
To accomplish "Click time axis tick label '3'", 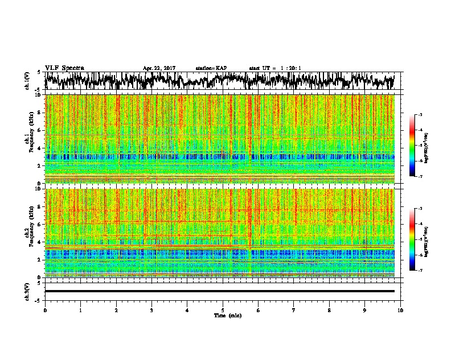I will (151, 310).
